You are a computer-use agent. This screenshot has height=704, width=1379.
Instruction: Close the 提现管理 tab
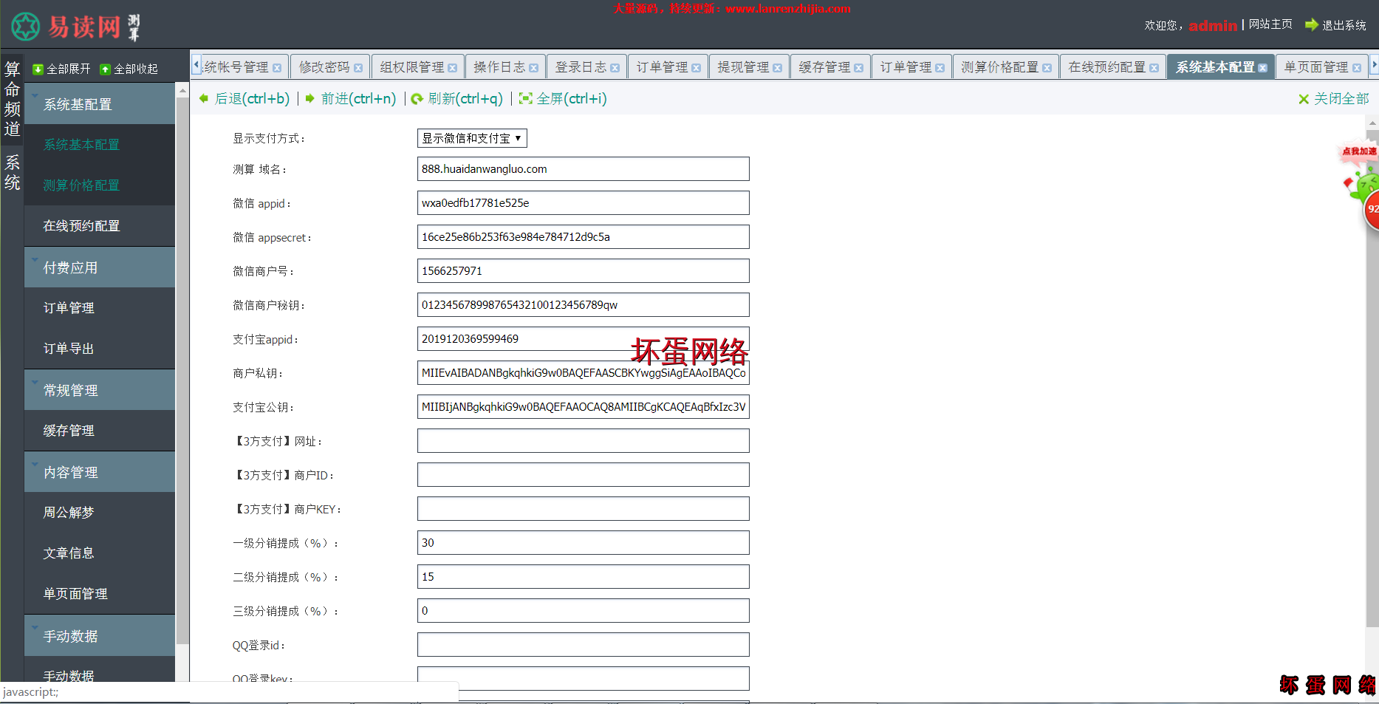click(778, 68)
